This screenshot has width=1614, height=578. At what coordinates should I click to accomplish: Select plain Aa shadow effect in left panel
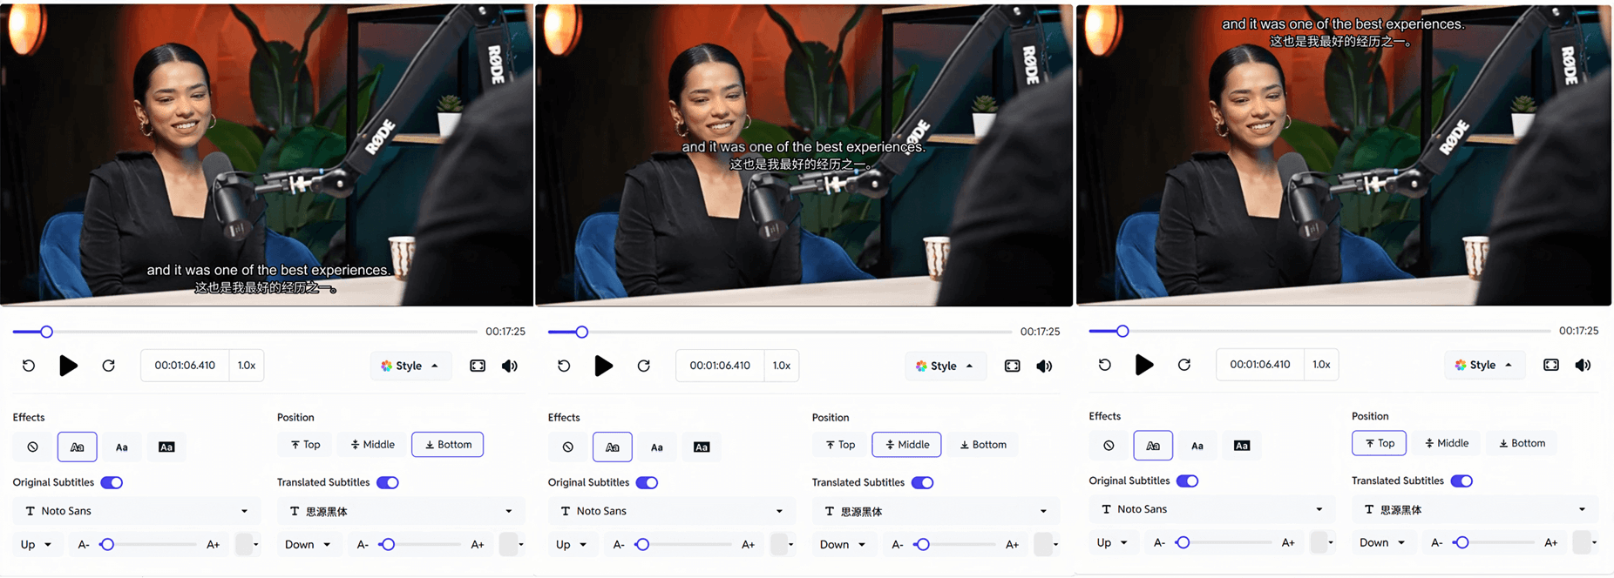[x=122, y=447]
